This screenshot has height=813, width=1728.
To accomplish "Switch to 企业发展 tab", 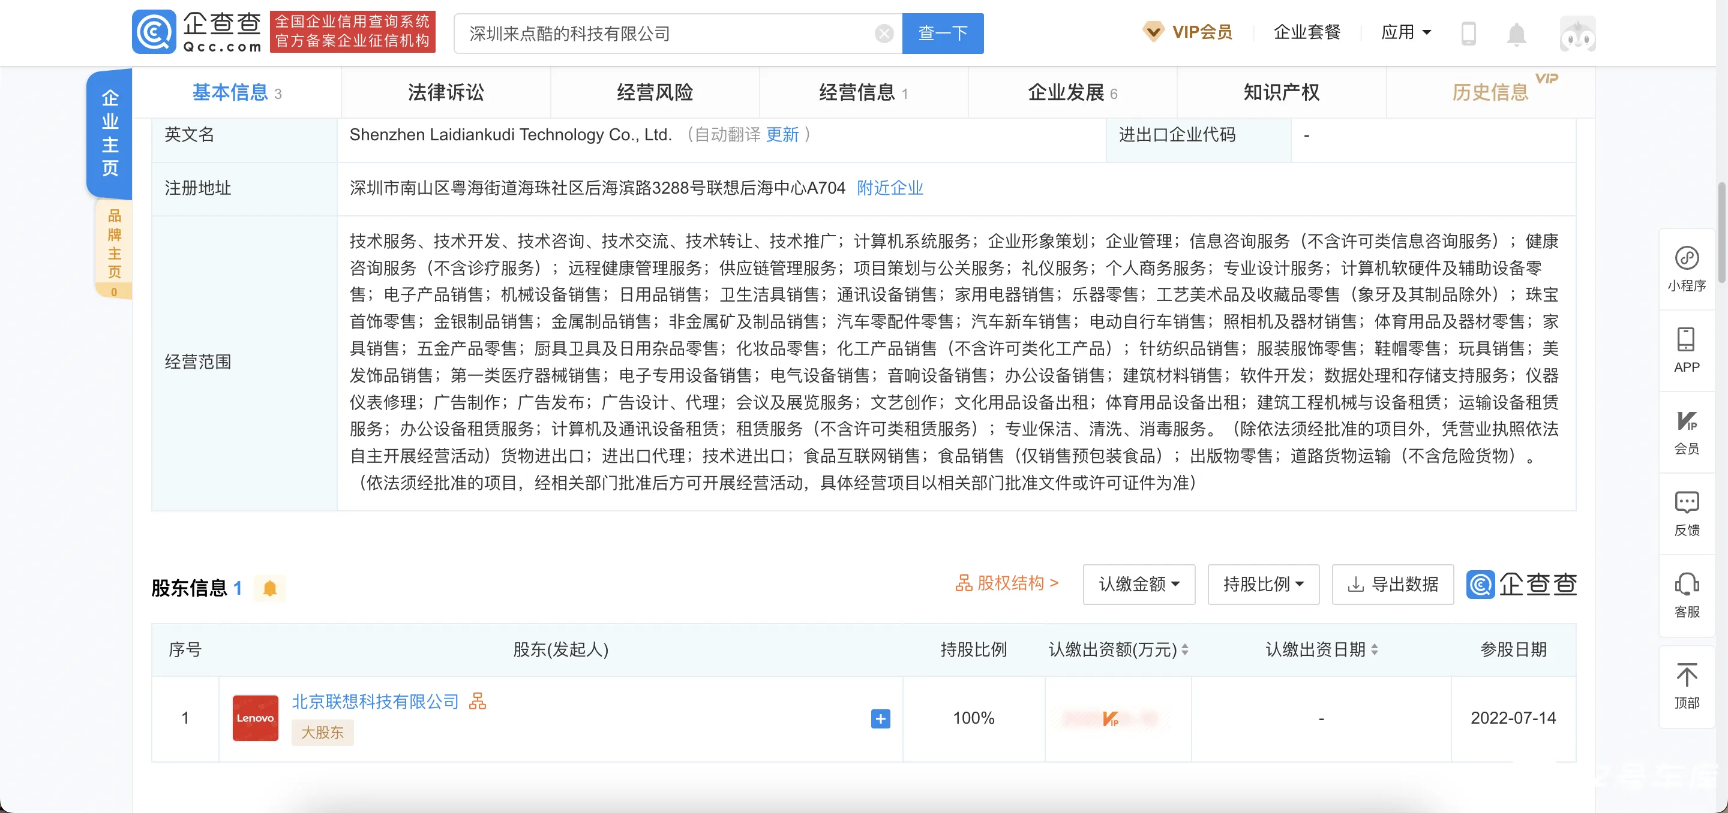I will pos(1072,92).
